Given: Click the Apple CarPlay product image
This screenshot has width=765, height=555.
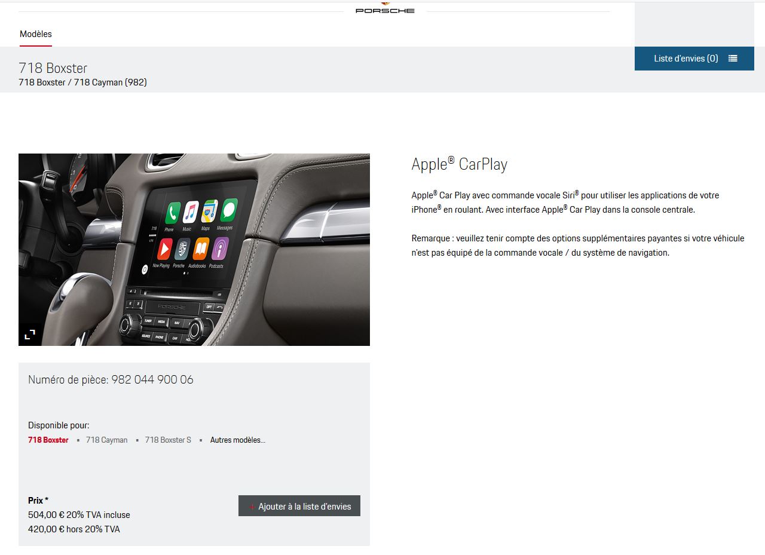Looking at the screenshot, I should [x=194, y=250].
